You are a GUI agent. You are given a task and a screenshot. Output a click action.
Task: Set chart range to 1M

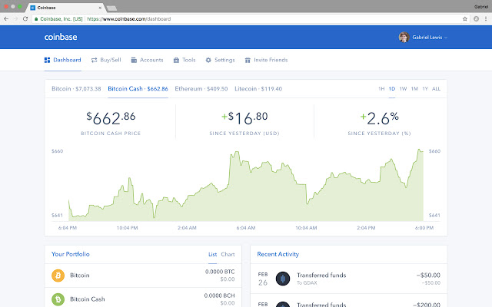tap(414, 89)
